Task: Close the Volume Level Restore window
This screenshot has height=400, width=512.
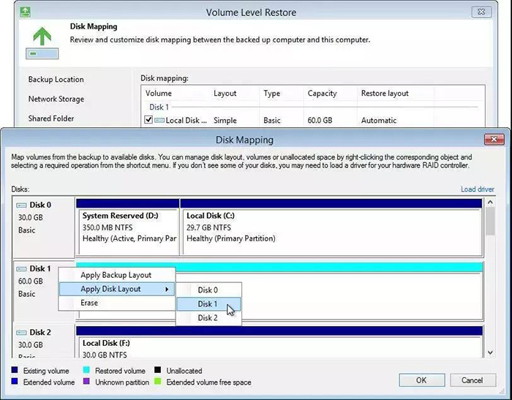Action: [x=481, y=12]
